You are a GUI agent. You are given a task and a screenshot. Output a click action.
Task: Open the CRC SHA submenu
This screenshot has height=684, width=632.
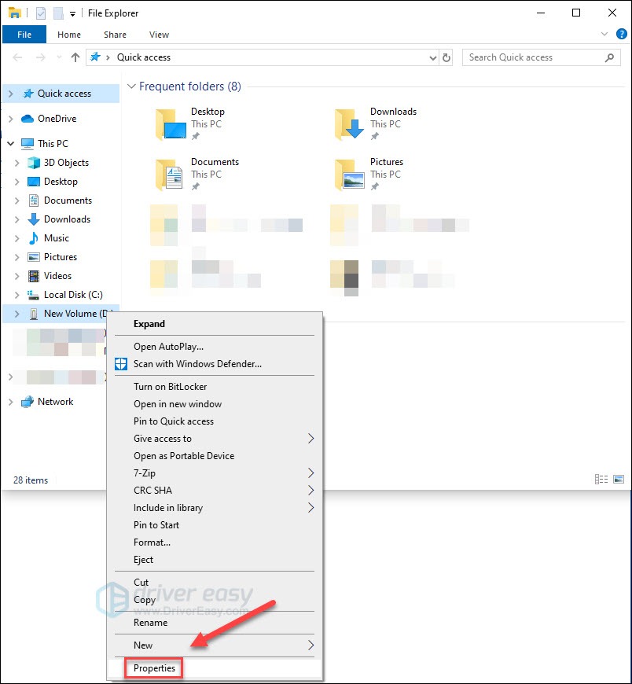click(x=214, y=491)
